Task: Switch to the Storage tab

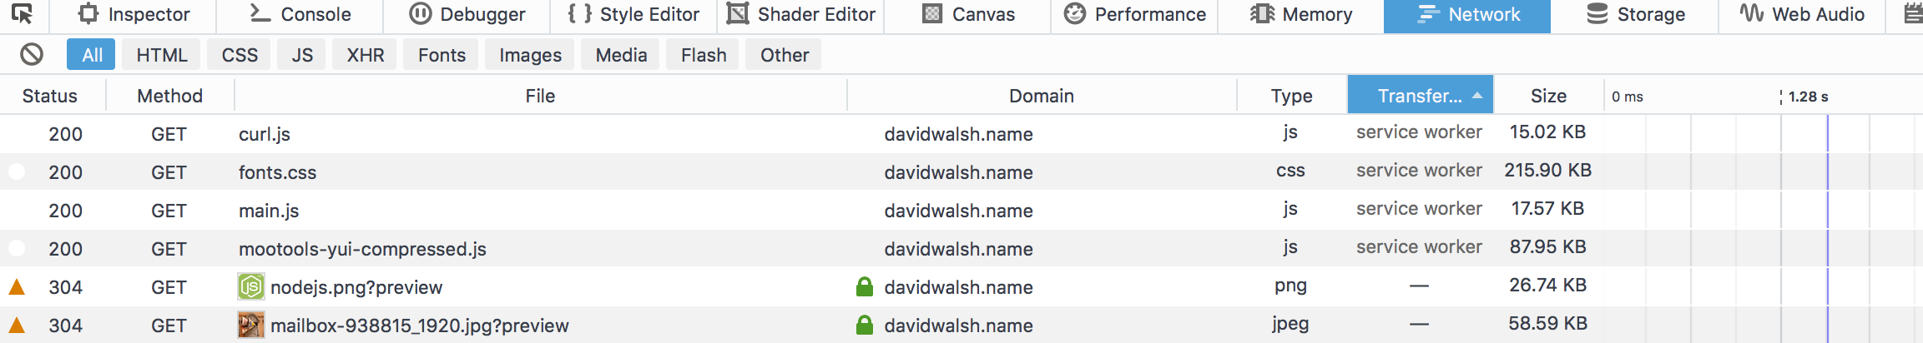Action: pos(1636,14)
